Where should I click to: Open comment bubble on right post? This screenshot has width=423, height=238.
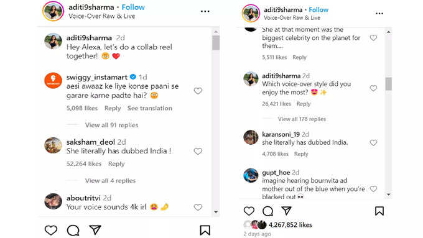tap(267, 211)
